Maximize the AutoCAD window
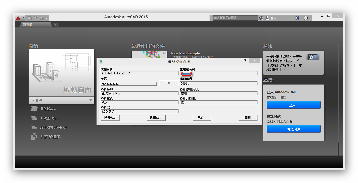 (329, 16)
